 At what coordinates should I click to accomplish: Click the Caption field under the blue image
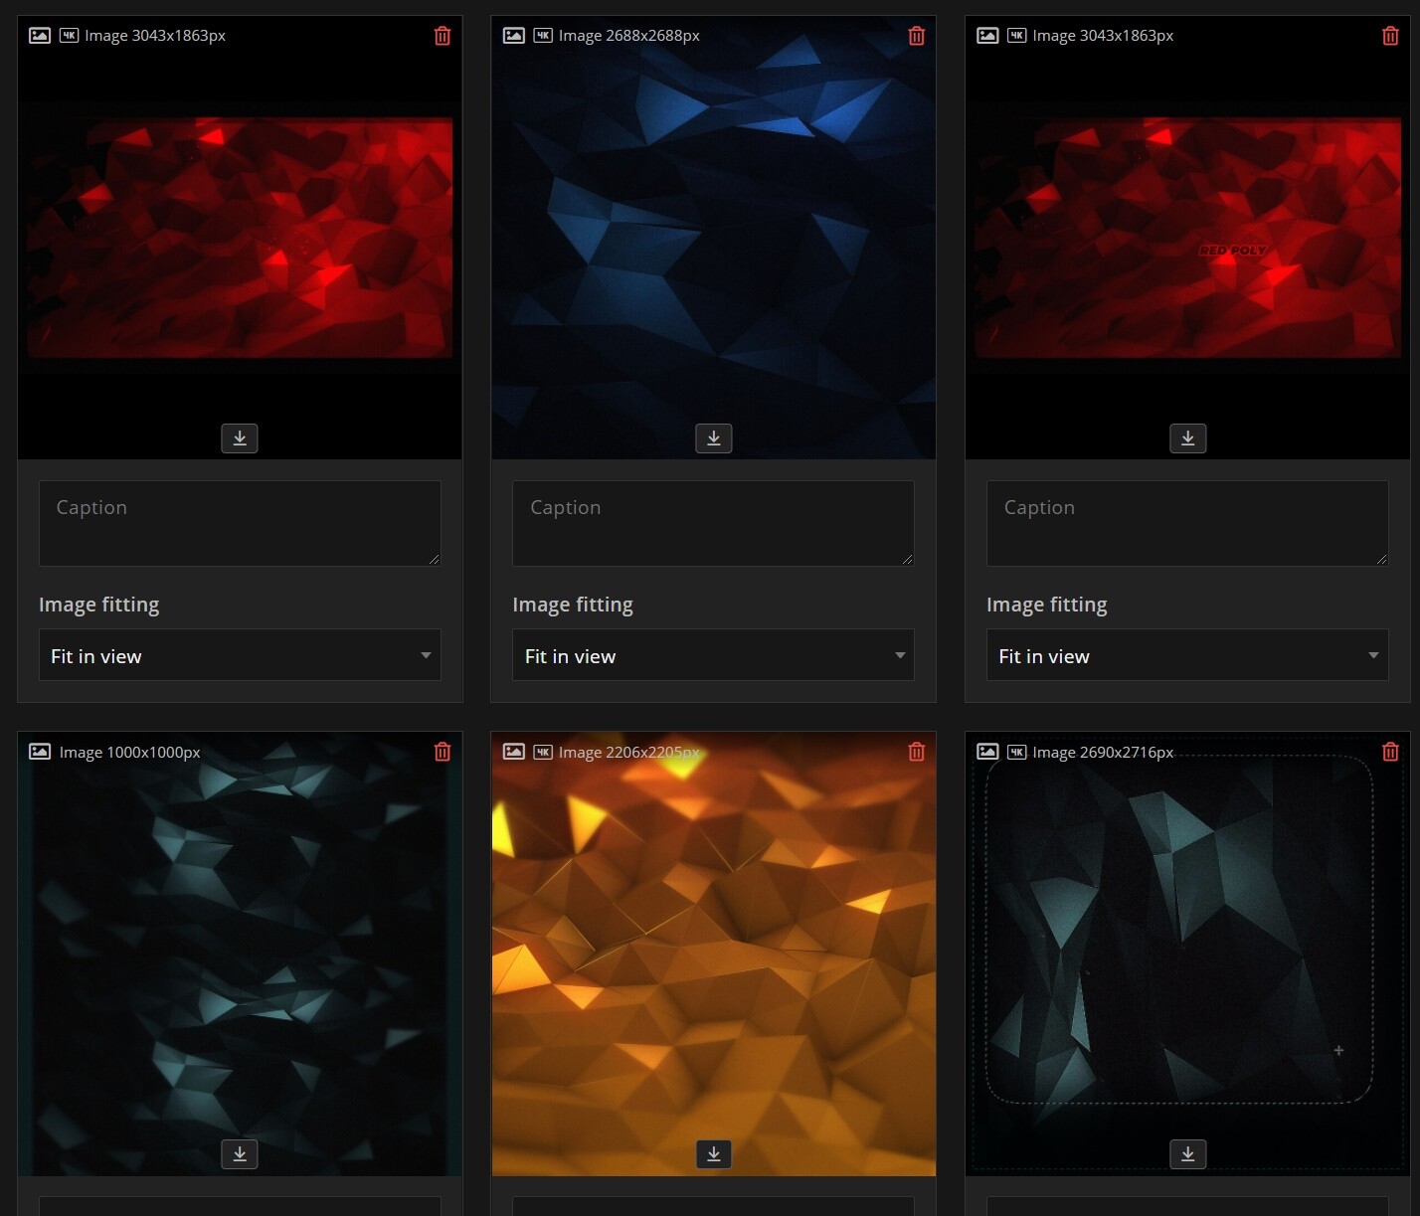pos(713,523)
